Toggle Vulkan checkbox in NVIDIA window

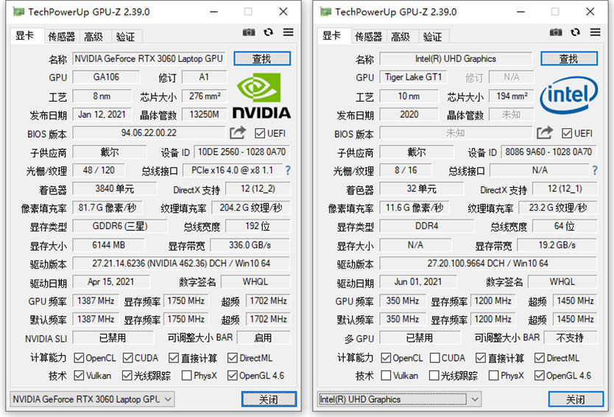click(x=79, y=376)
